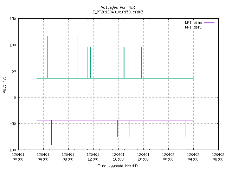Click the x-axis label '120401 12:00'

click(93, 157)
